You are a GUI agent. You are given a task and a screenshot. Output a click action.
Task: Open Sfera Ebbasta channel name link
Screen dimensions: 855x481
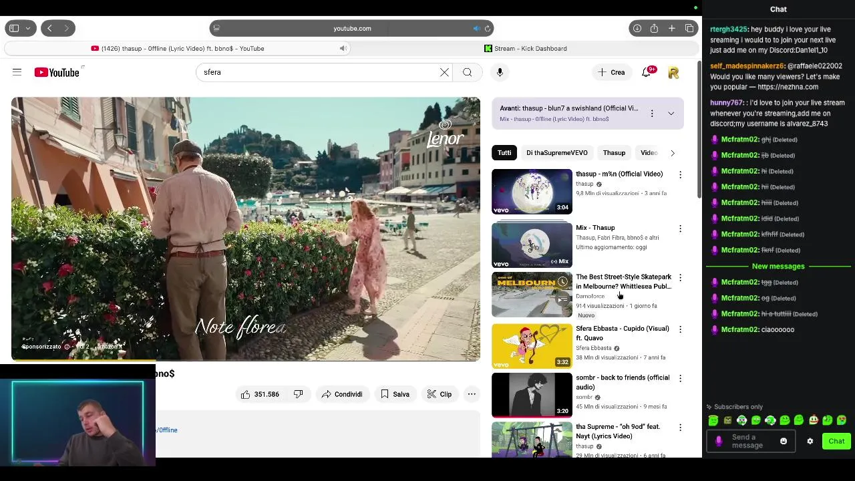point(594,348)
